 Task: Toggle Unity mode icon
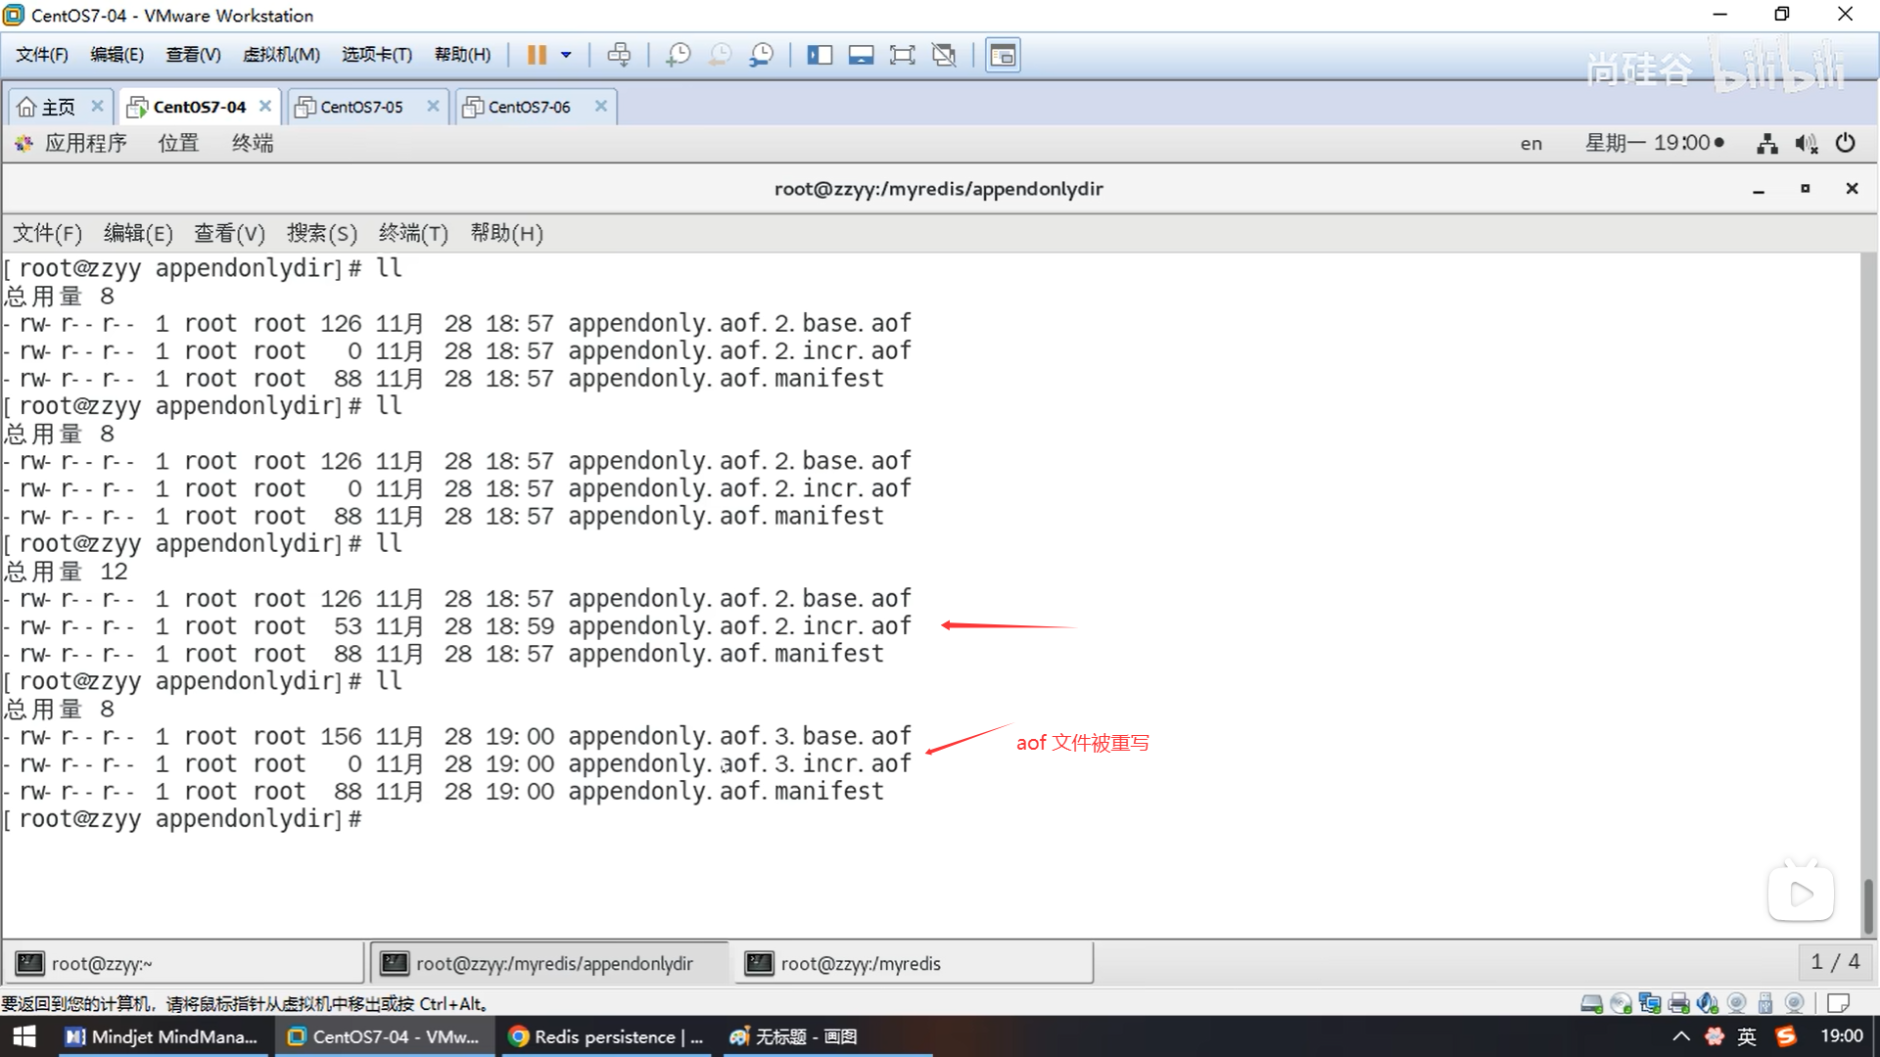coord(944,55)
